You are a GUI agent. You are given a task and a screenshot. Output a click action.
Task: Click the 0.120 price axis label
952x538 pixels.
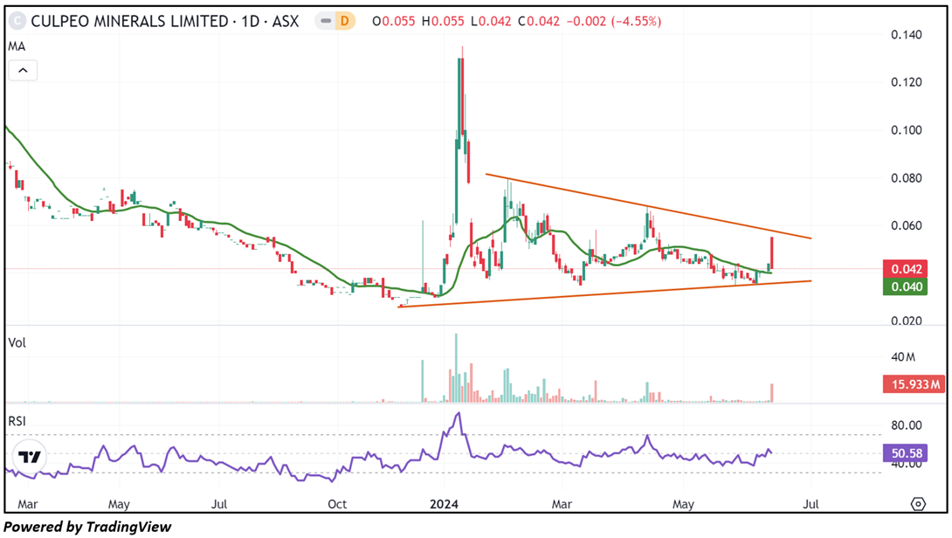(907, 82)
